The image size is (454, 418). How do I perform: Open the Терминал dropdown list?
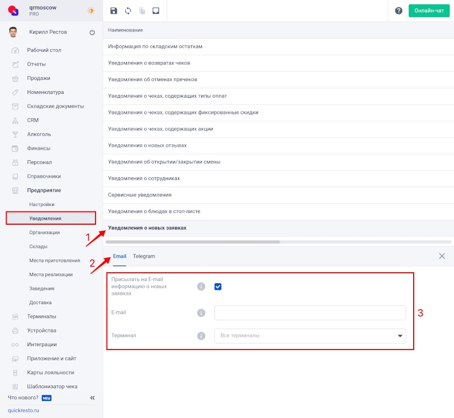click(310, 336)
